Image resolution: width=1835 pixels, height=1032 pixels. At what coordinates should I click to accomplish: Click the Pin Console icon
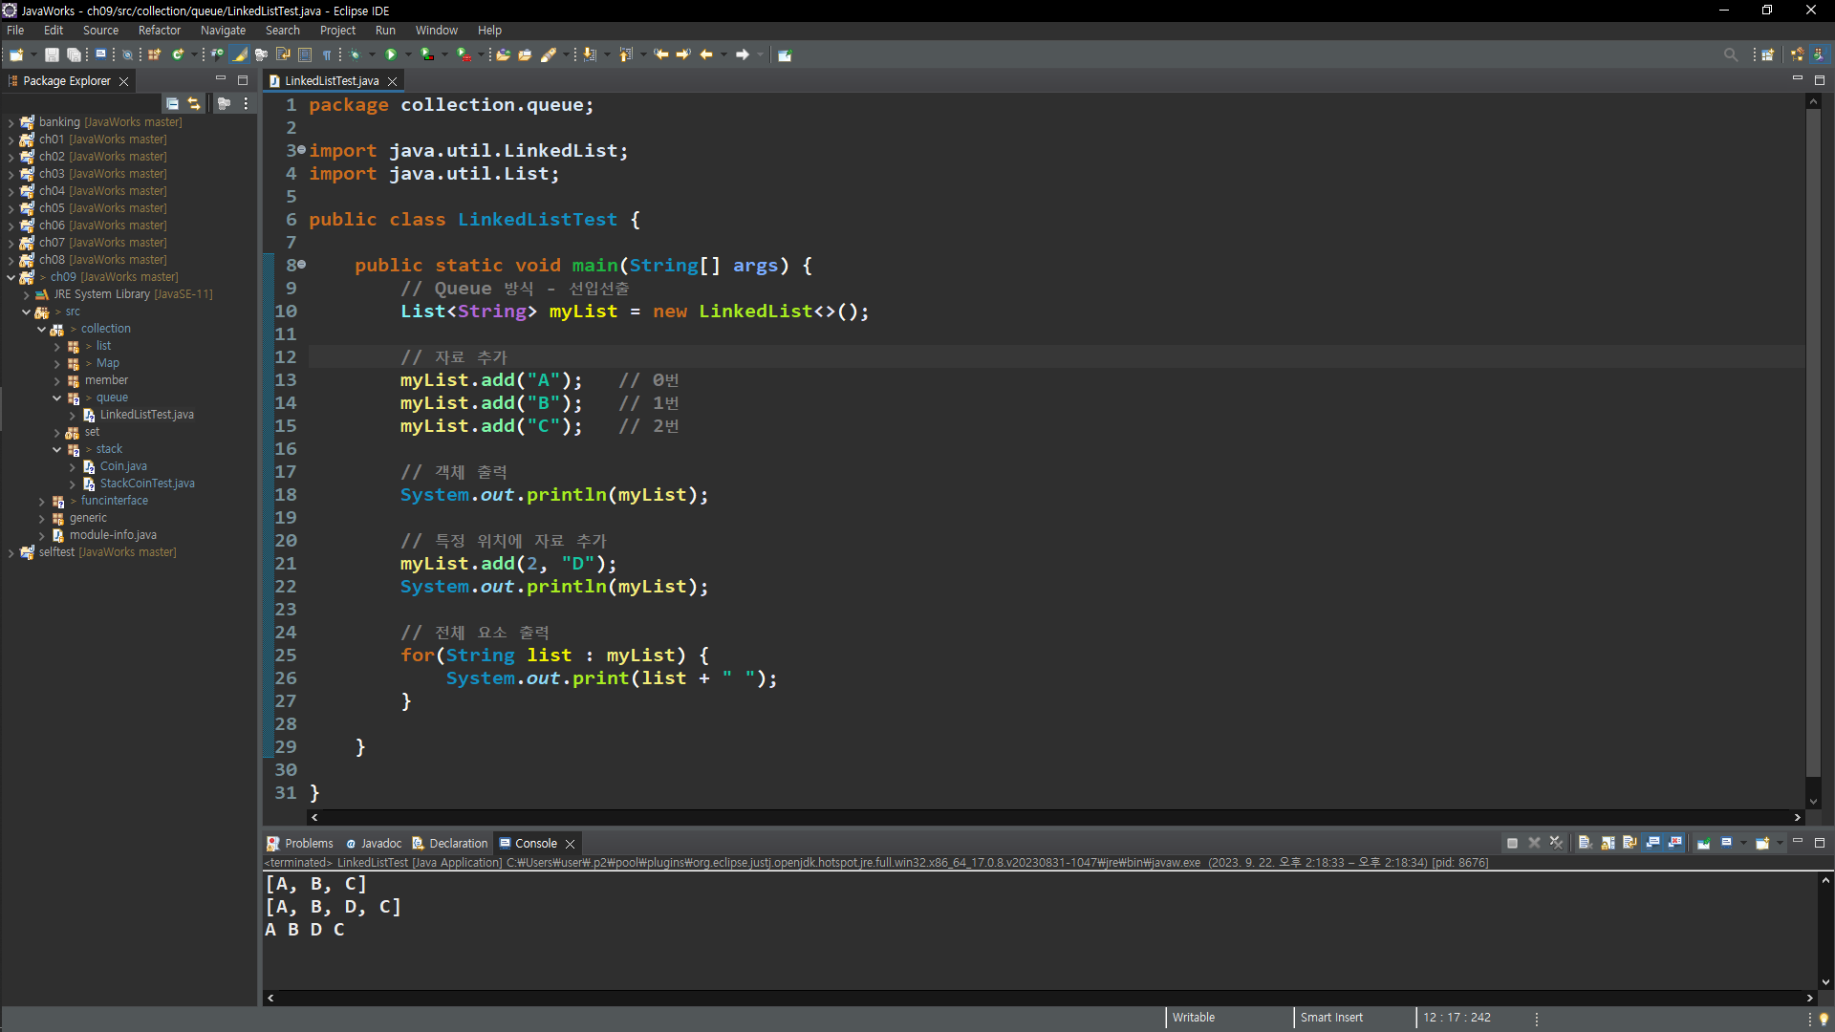click(x=1704, y=843)
